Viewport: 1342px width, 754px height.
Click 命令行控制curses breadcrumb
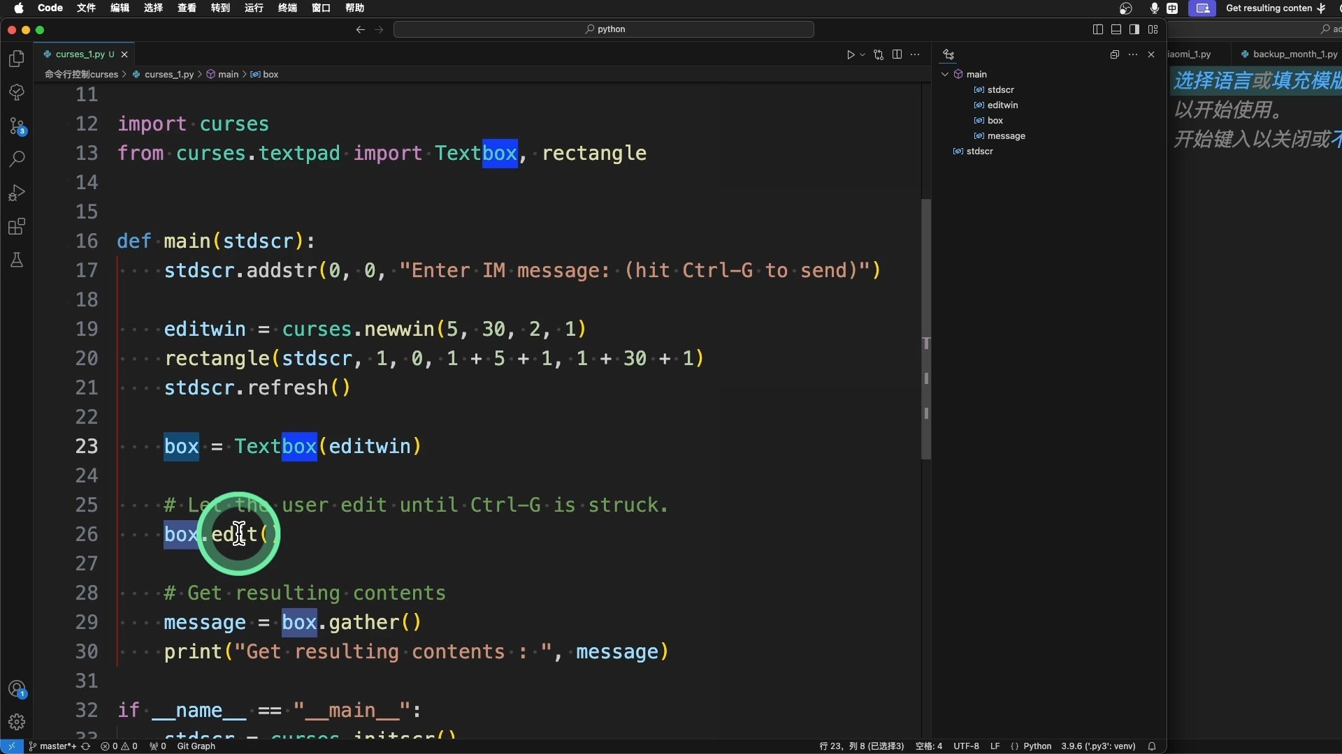pos(81,74)
